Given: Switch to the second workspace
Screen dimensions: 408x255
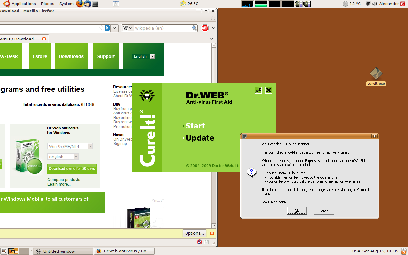Looking at the screenshot, I should point(24,251).
